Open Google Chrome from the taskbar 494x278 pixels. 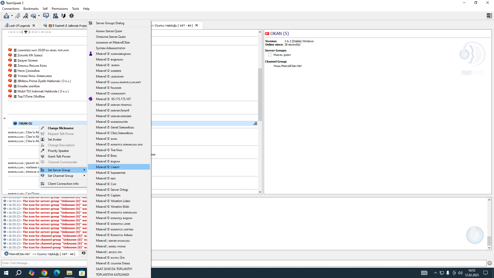click(44, 273)
